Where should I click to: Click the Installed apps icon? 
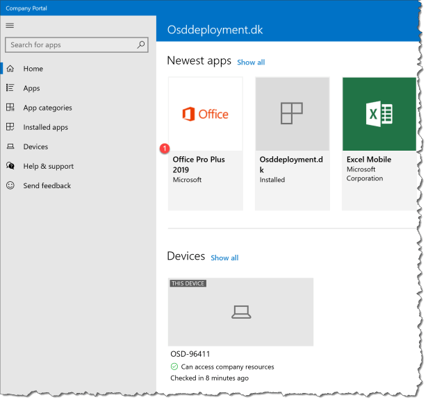10,127
